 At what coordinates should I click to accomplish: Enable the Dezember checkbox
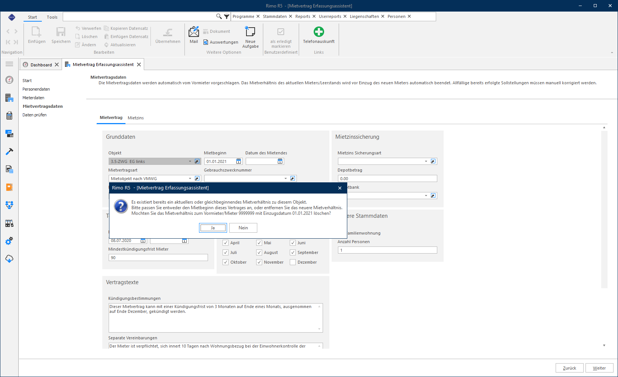click(x=293, y=262)
